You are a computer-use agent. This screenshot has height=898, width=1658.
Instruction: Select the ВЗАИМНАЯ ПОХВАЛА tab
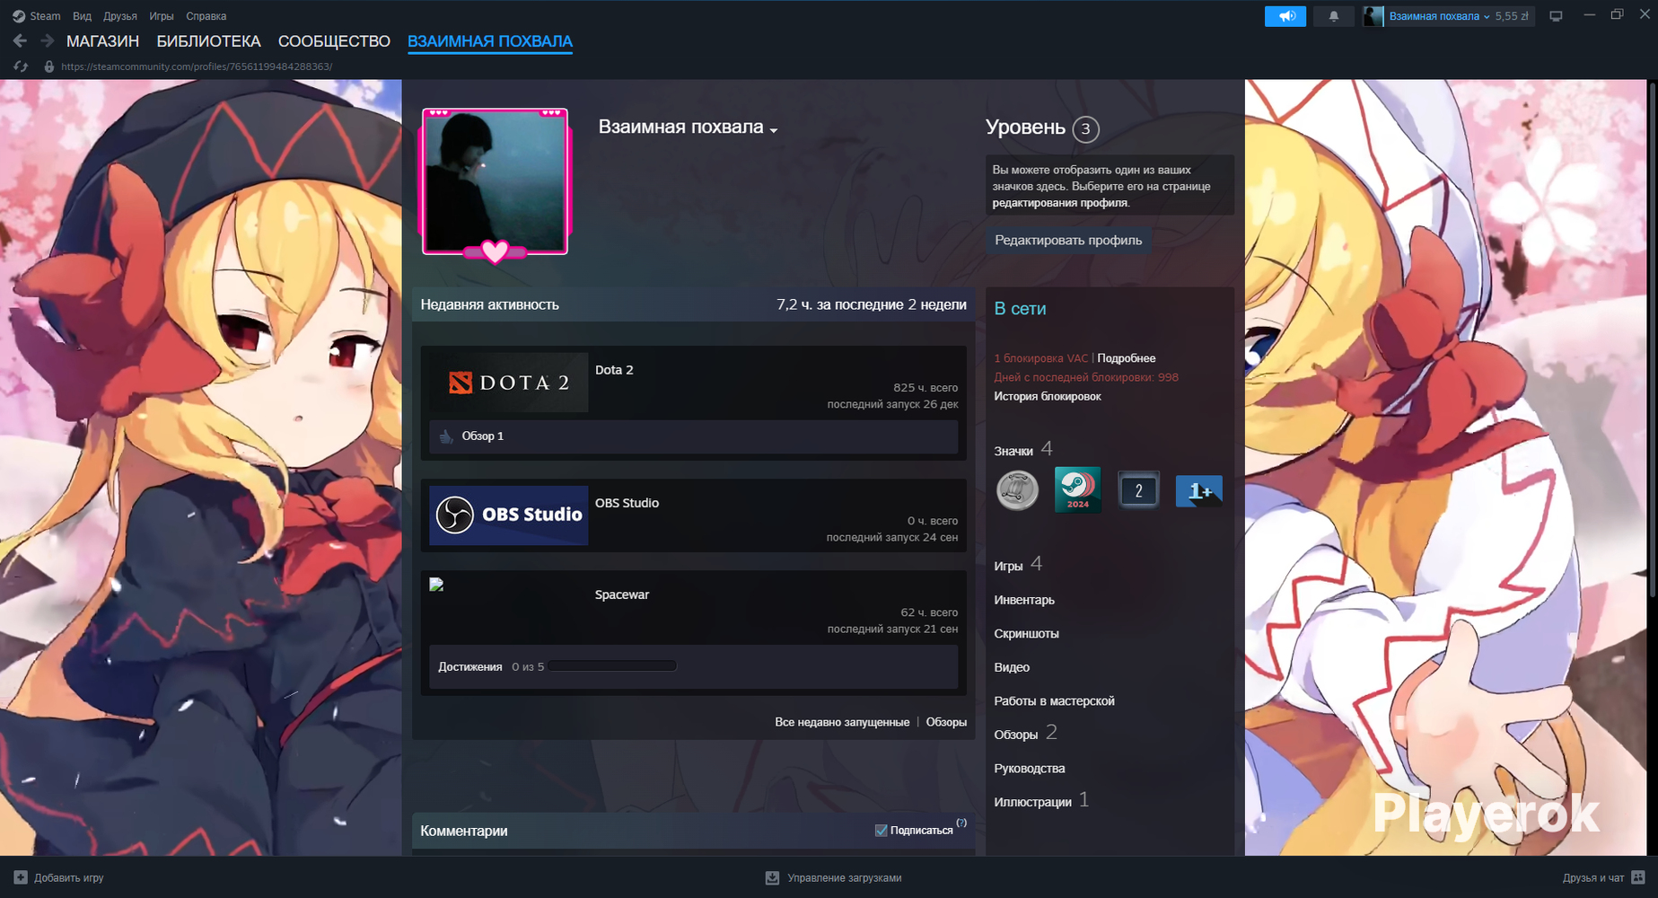tap(490, 41)
